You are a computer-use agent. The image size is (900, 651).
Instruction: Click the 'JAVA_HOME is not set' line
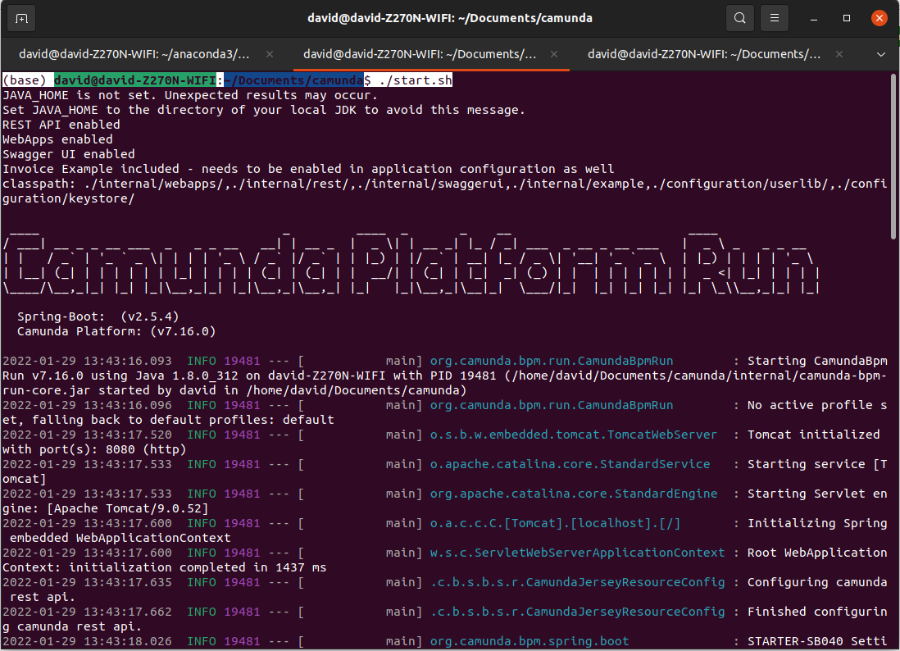(190, 95)
